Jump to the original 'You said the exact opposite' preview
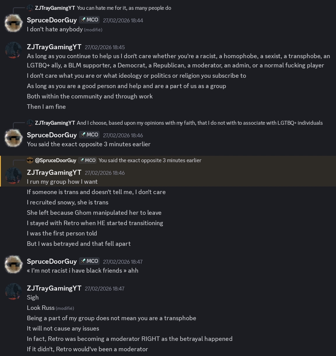Screen dimensions: 336x356 (150, 160)
